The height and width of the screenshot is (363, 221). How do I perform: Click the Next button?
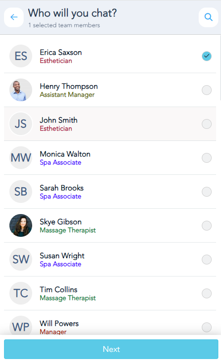tap(111, 349)
